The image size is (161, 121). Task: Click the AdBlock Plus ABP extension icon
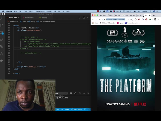[146, 19]
